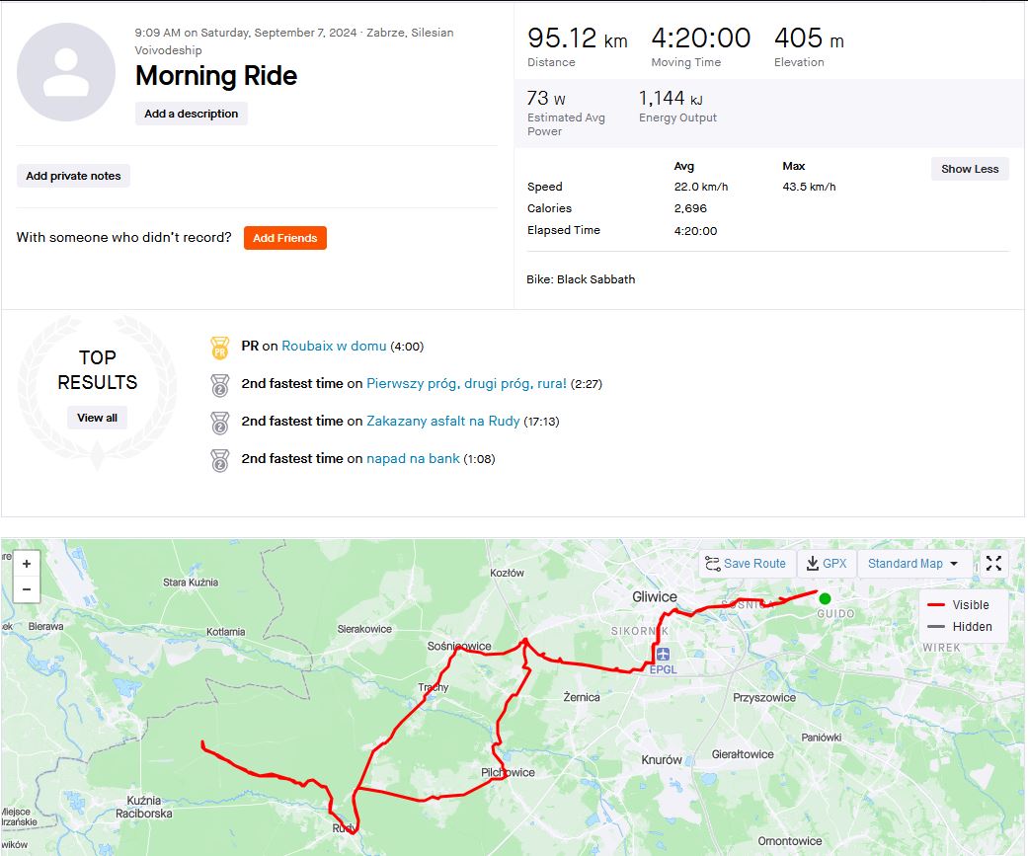The height and width of the screenshot is (856, 1028).
Task: Click Add a description
Action: pos(191,114)
